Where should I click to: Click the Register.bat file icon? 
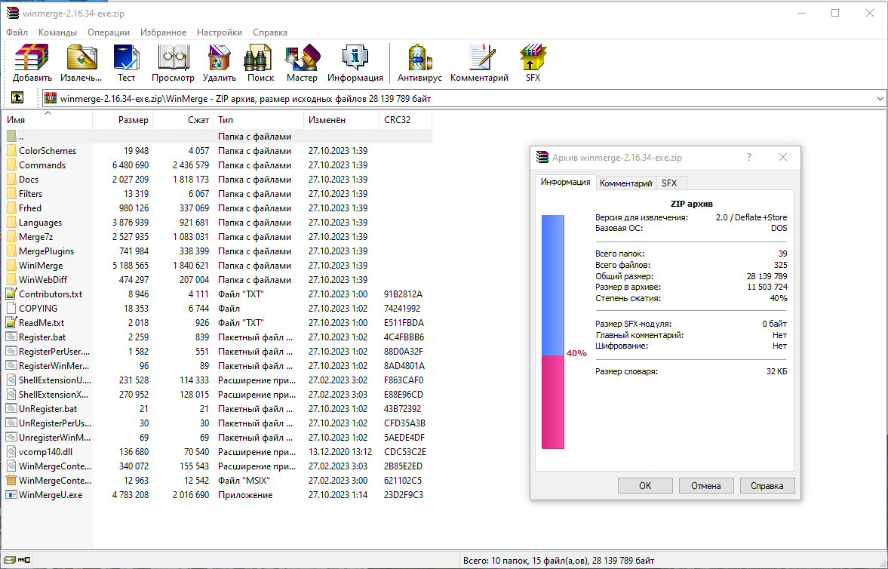pyautogui.click(x=11, y=337)
